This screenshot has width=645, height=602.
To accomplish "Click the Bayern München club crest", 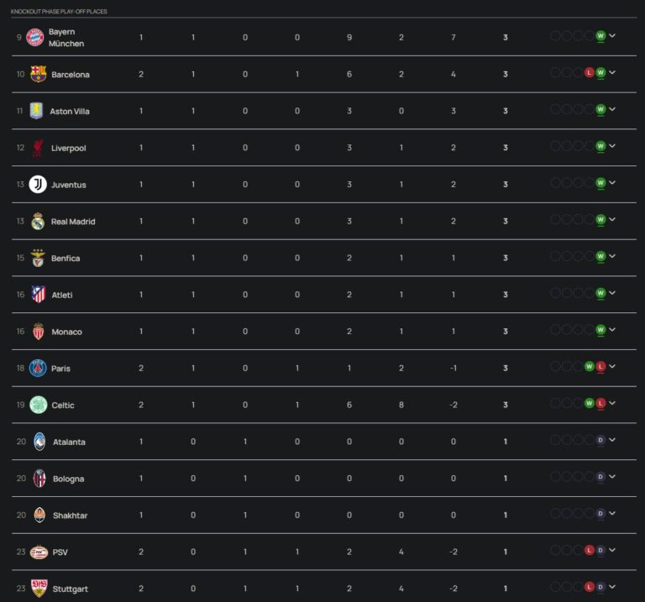I will (x=34, y=37).
